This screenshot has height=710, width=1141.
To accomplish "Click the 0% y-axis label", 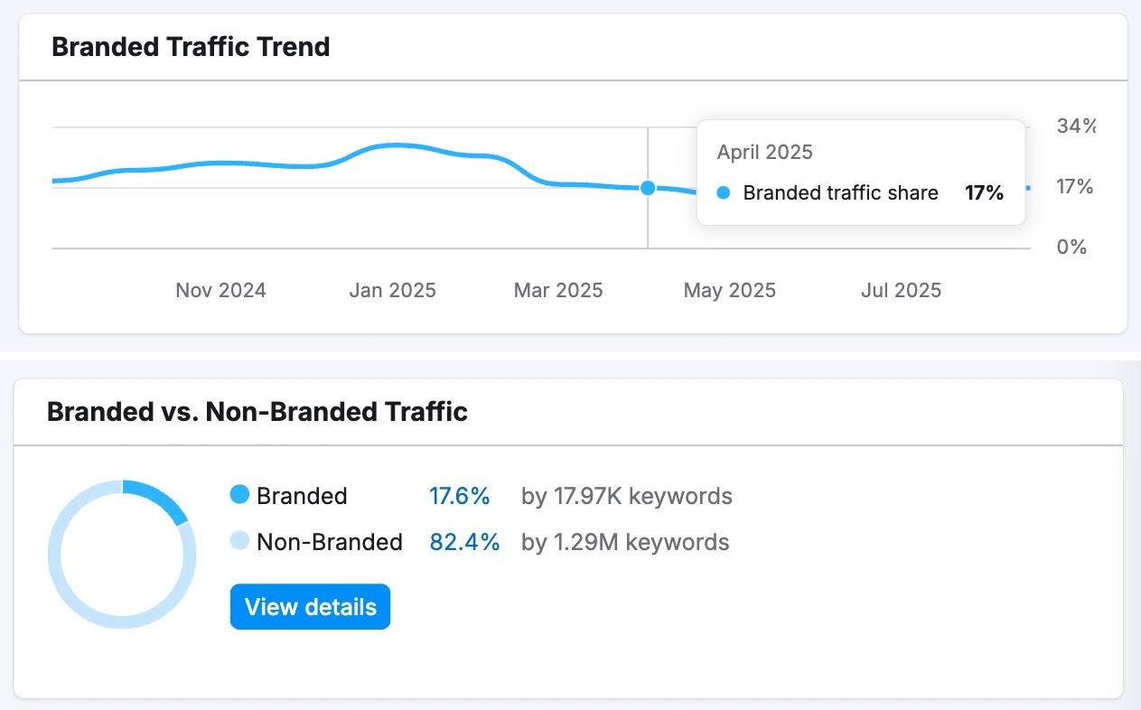I will (1071, 247).
